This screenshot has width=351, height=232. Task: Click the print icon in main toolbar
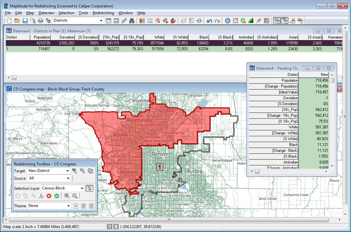pos(40,21)
